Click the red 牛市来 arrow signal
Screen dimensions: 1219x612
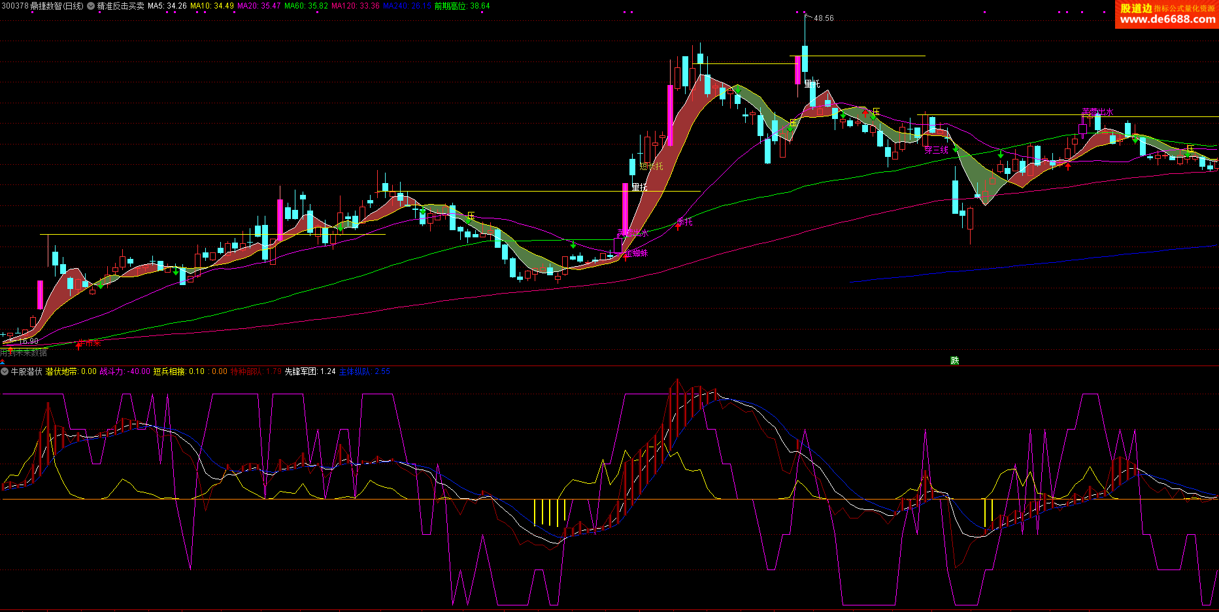(80, 343)
